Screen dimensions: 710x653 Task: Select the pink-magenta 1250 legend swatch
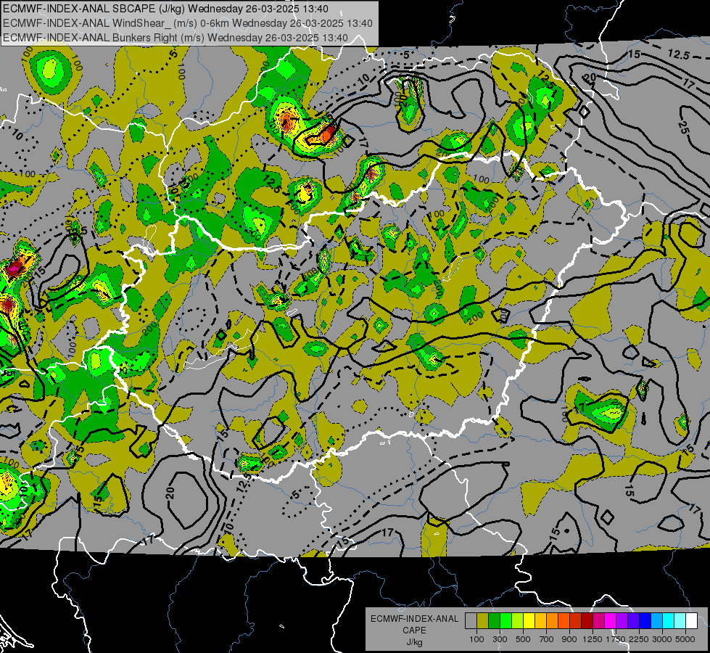pyautogui.click(x=598, y=621)
